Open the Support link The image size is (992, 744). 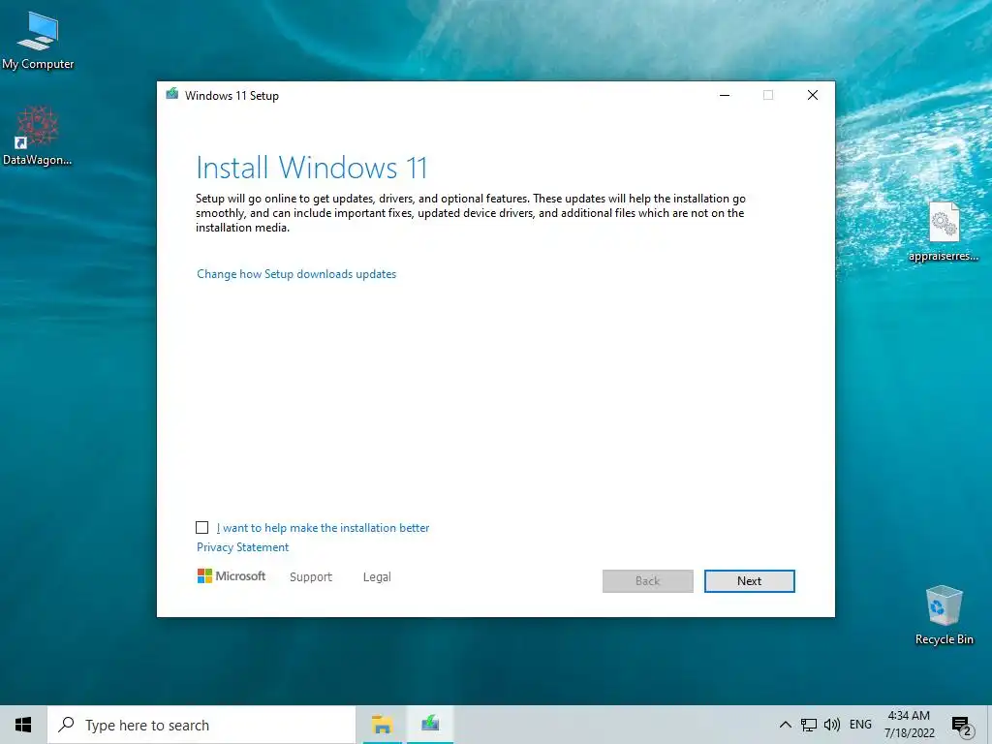(x=311, y=577)
